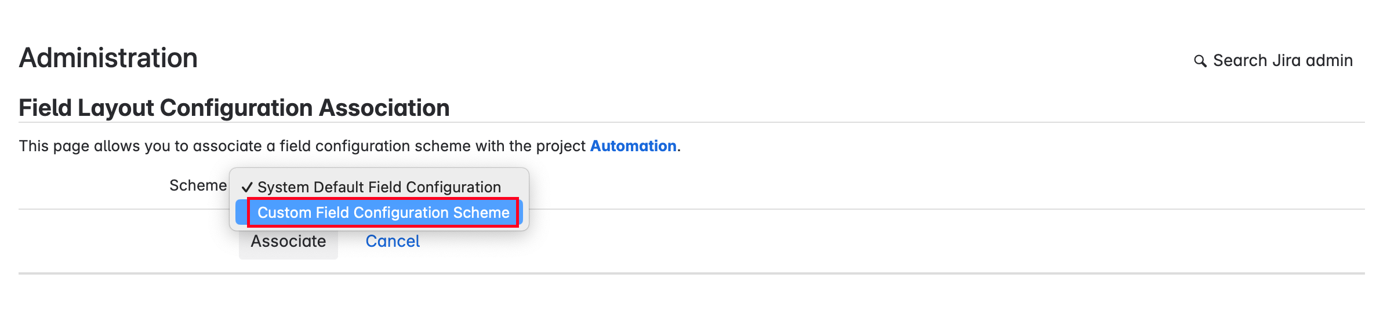The image size is (1387, 314).
Task: Click the word "project" before Automation
Action: coord(560,146)
